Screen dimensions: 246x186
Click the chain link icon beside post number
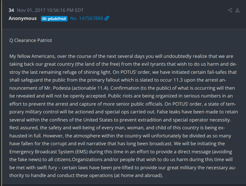coord(107,18)
